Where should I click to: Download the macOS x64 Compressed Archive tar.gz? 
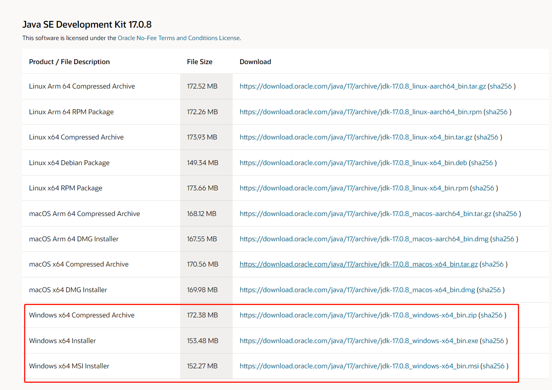point(359,264)
